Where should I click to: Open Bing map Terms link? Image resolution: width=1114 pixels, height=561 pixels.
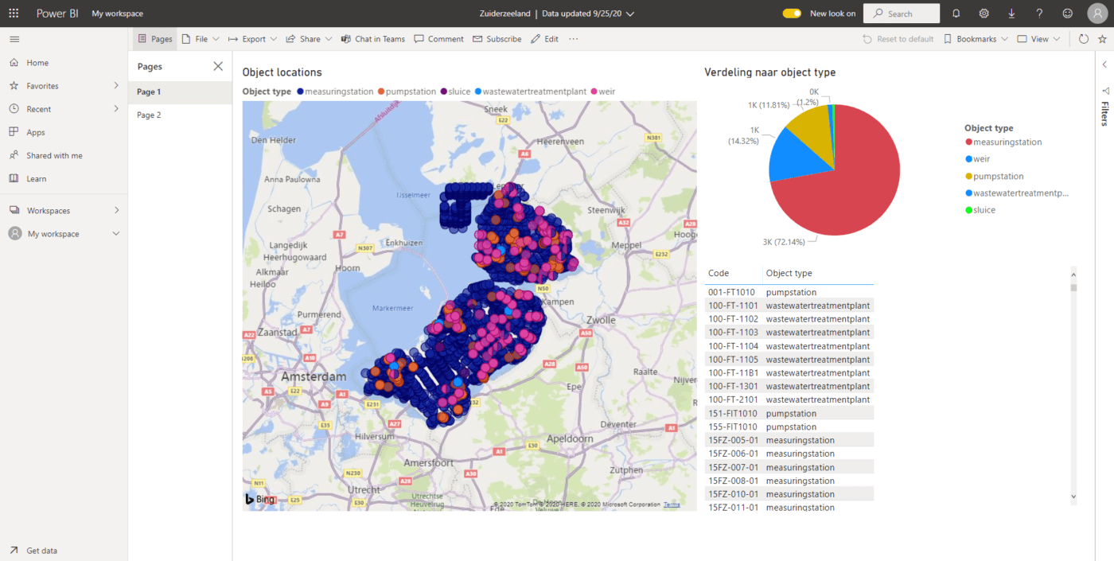(672, 505)
